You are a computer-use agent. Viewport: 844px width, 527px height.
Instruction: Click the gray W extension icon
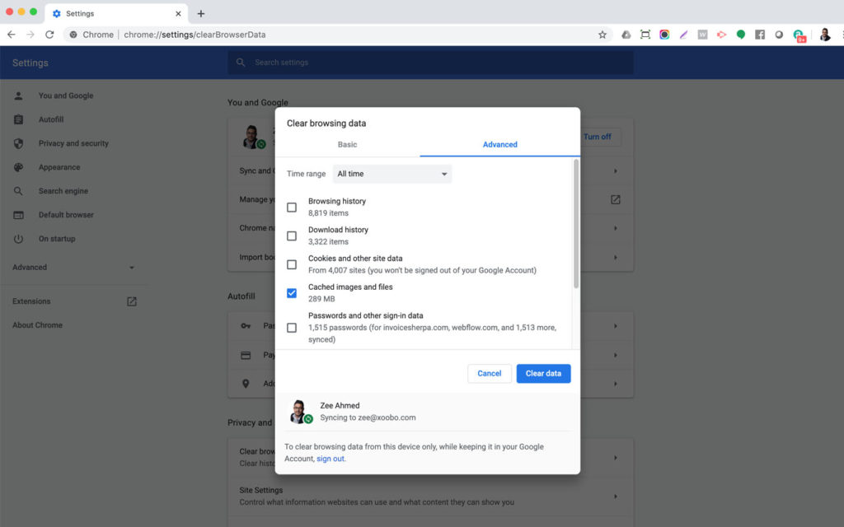coord(702,35)
